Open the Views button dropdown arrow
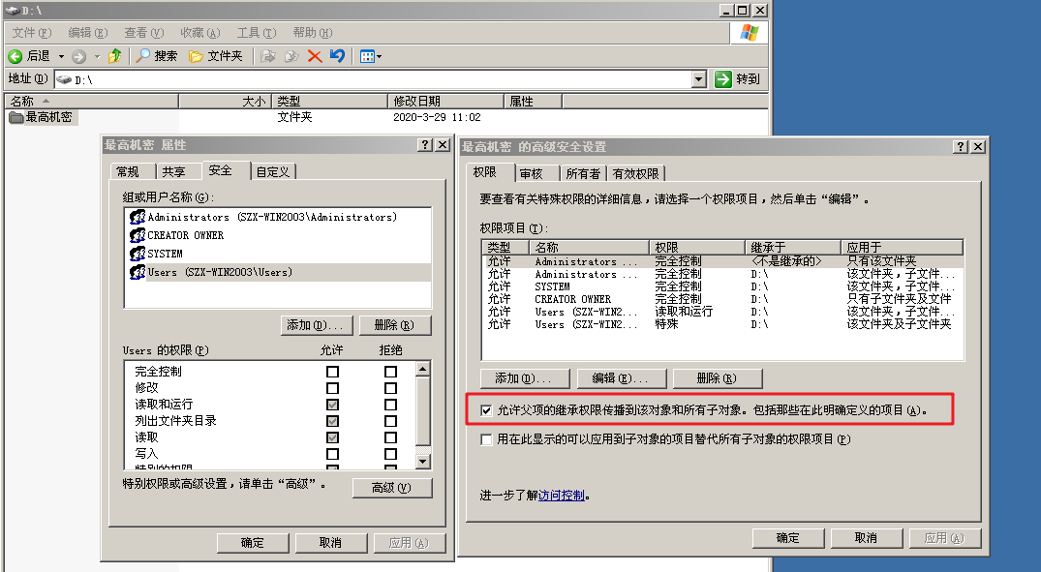The image size is (1041, 572). coord(379,56)
